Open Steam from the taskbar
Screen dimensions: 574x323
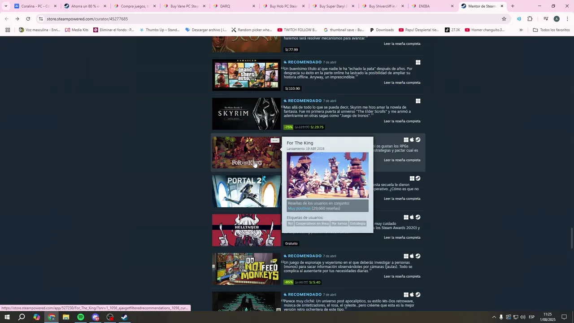125,317
